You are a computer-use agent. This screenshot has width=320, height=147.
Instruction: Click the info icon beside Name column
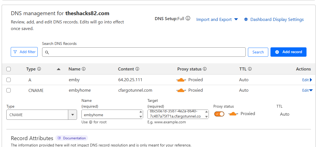coord(84,69)
